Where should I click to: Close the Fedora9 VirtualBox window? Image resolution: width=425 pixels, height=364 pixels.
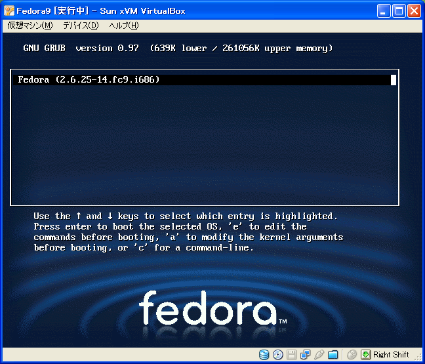click(x=414, y=11)
